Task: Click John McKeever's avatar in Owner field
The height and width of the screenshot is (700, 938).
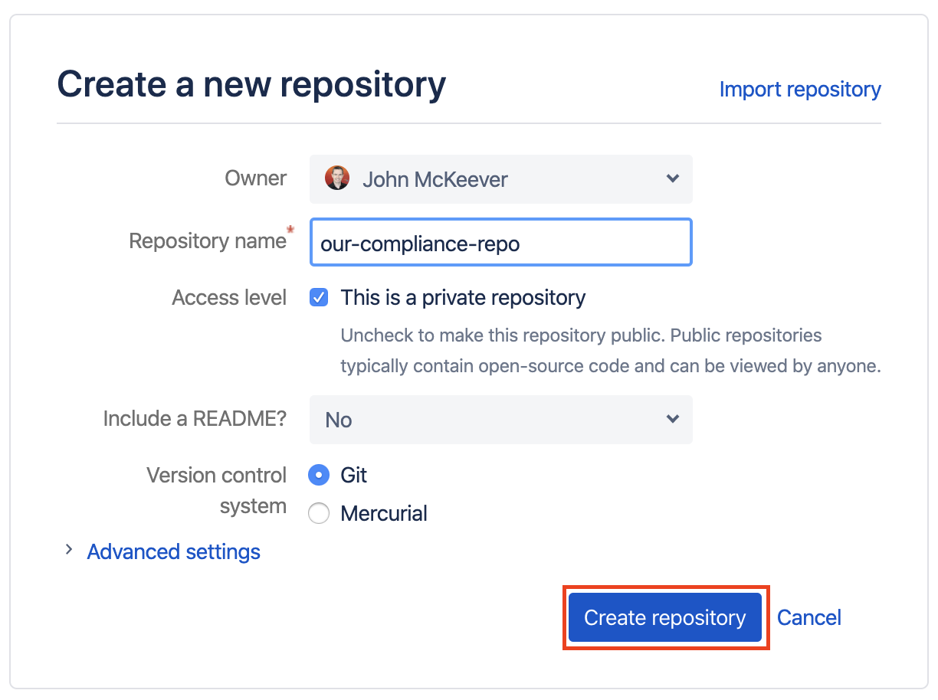Action: pos(337,178)
